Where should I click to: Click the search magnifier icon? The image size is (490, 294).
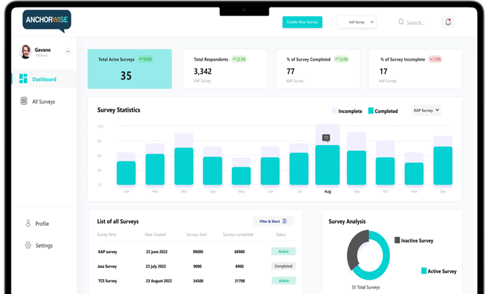401,22
